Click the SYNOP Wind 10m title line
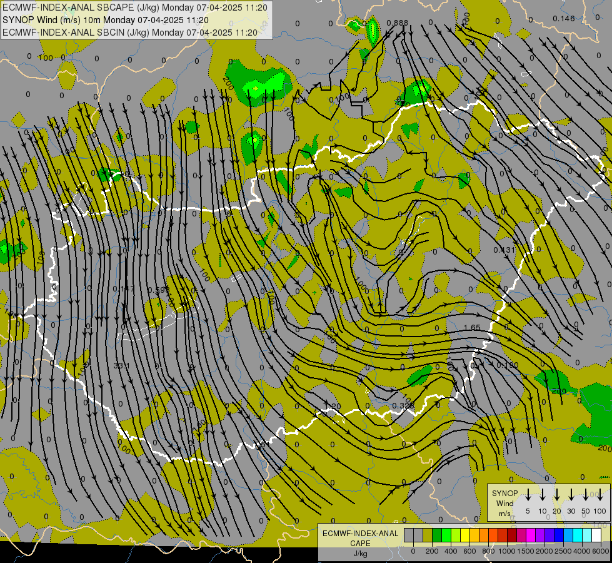This screenshot has height=563, width=612. coord(106,20)
